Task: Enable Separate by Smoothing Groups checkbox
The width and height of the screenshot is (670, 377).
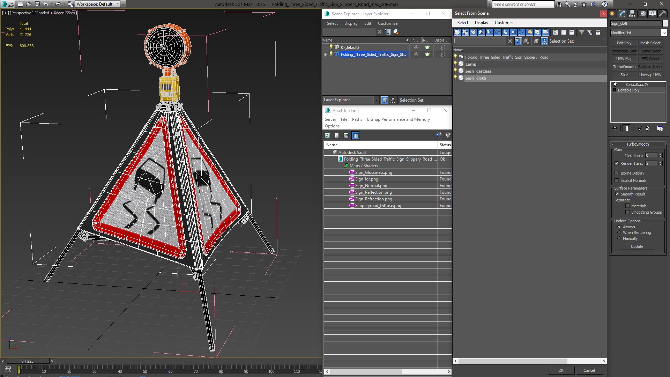Action: click(627, 212)
